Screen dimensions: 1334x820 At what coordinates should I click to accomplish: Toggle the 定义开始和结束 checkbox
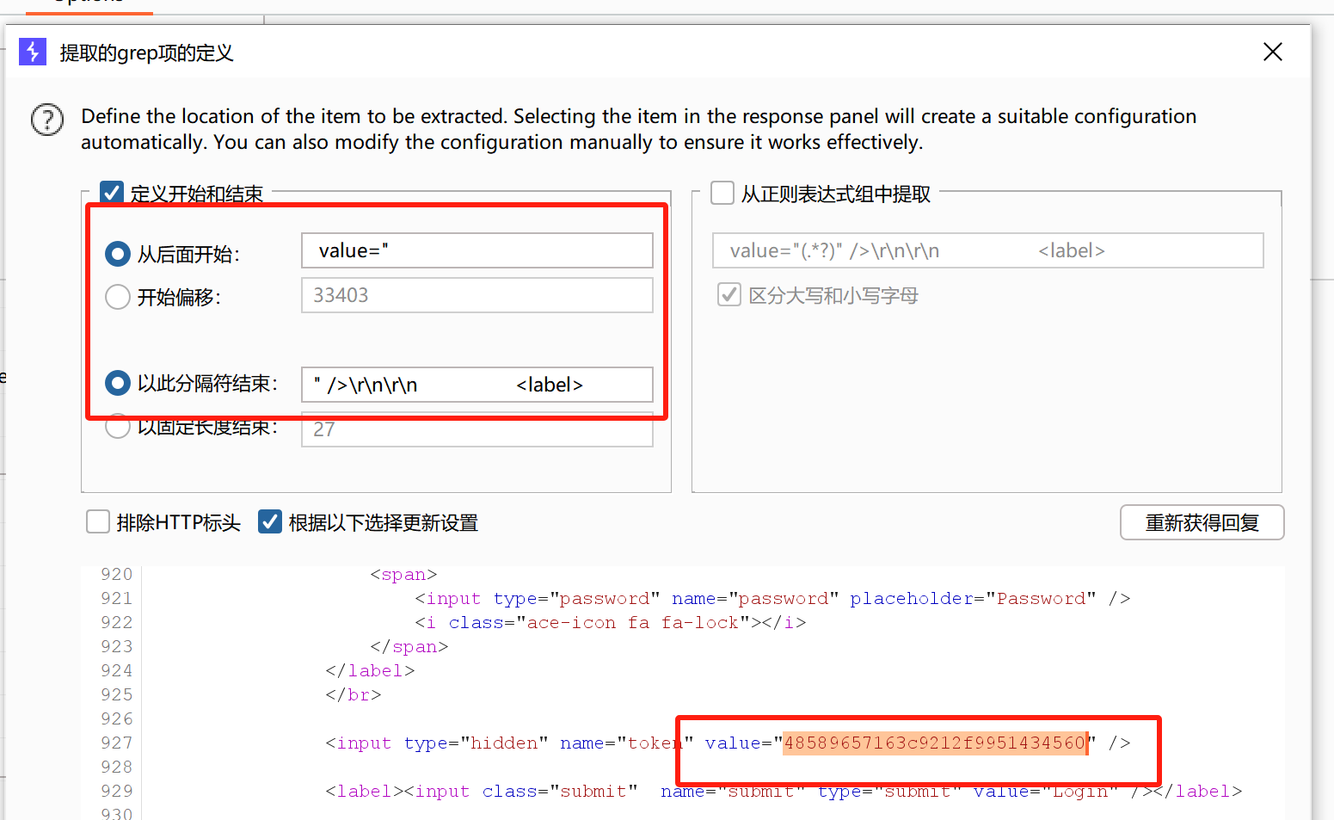(x=112, y=194)
